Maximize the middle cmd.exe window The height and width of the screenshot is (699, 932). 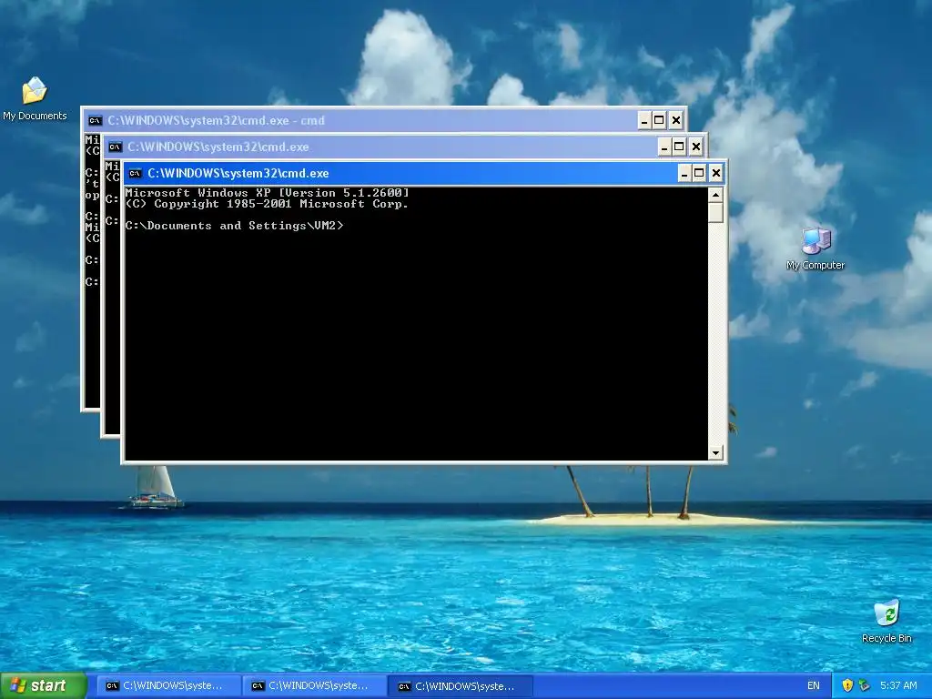click(679, 147)
